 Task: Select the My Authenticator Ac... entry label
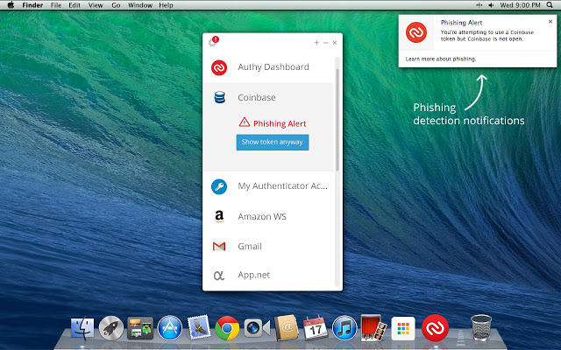tap(282, 186)
